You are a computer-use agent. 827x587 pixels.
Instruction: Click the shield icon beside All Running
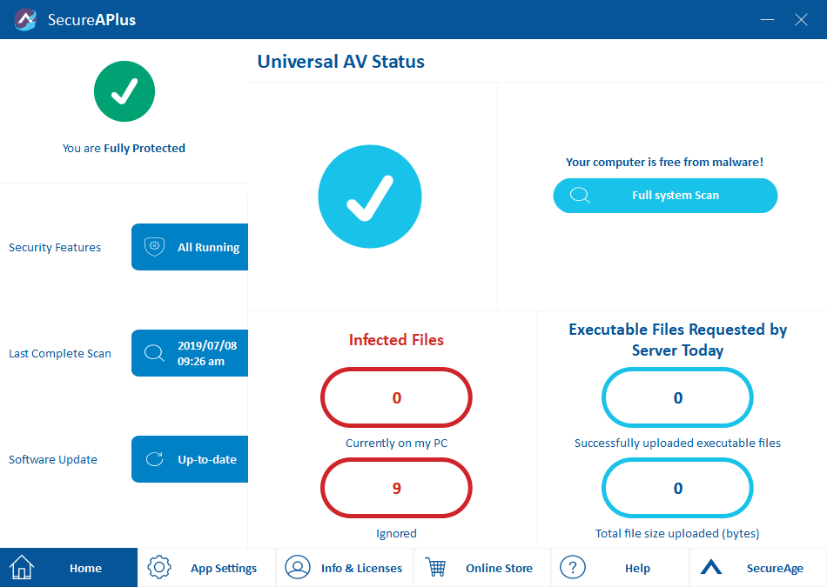coord(155,247)
